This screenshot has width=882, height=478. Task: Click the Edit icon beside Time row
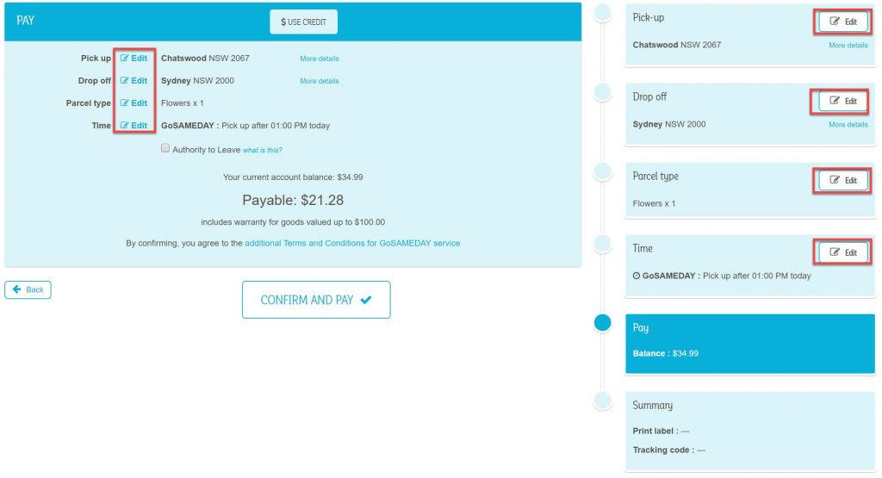coord(134,126)
